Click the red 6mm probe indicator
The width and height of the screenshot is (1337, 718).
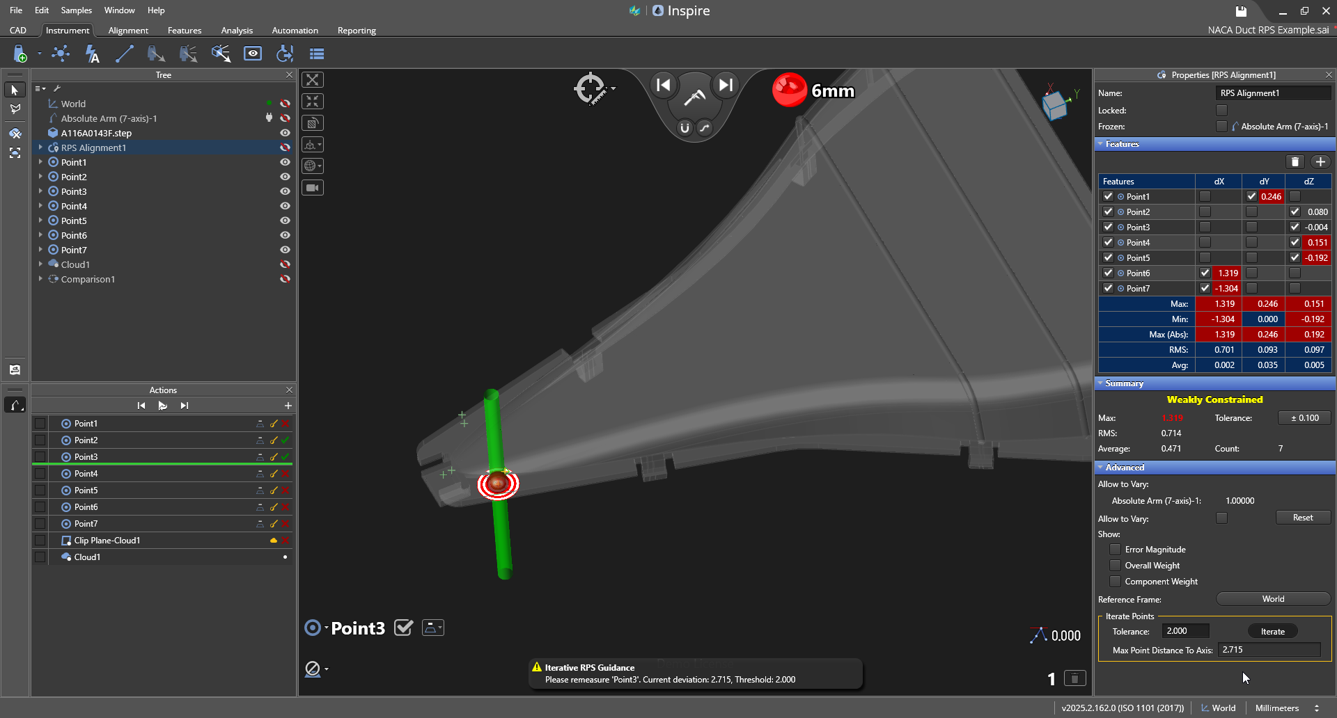(x=789, y=90)
